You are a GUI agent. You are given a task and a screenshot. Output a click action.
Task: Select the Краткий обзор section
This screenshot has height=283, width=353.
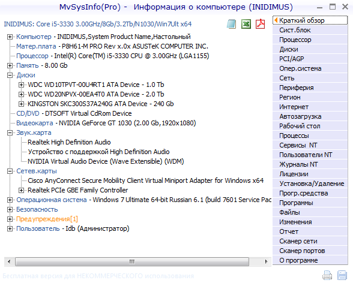pyautogui.click(x=310, y=20)
